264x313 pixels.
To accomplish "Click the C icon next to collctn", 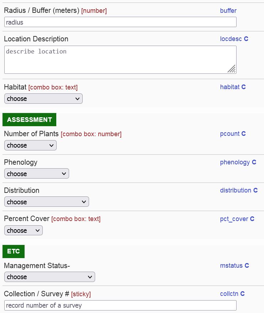I will pyautogui.click(x=243, y=294).
